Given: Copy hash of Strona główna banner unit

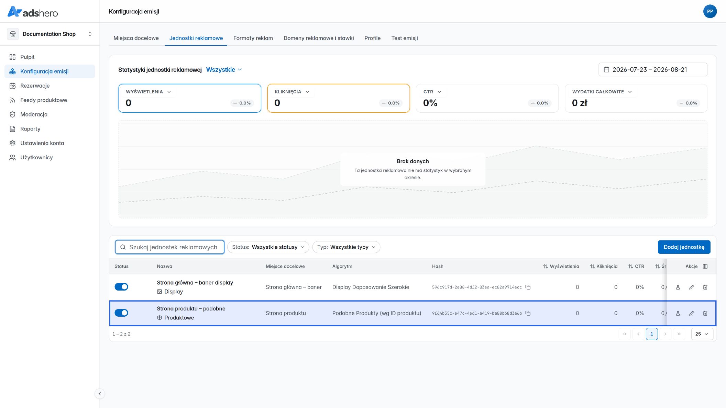Looking at the screenshot, I should 528,287.
